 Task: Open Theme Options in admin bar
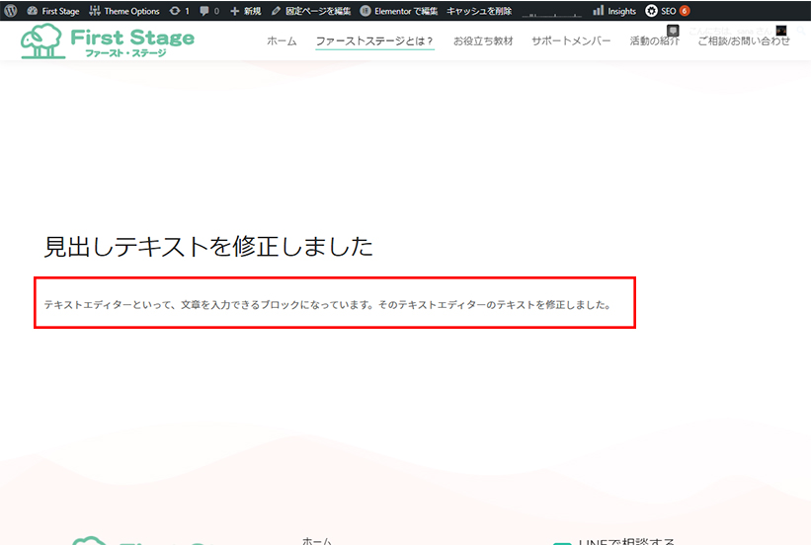click(124, 11)
